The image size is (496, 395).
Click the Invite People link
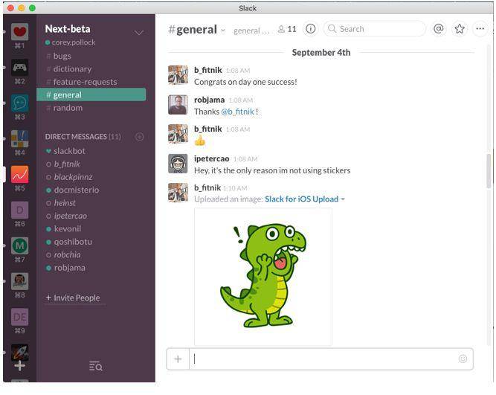click(73, 298)
